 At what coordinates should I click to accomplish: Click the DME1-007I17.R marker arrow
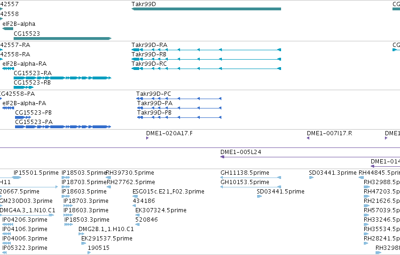tap(308, 138)
